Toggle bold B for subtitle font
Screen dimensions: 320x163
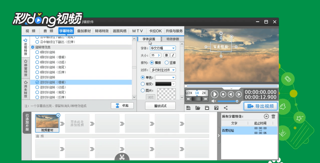coord(166,55)
